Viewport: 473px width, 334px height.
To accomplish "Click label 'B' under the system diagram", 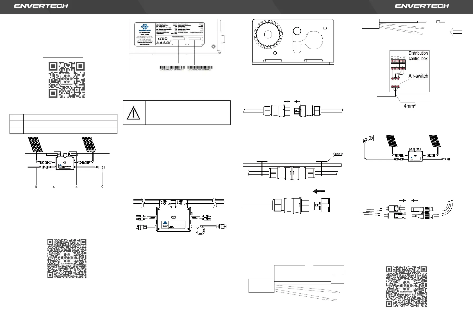I will pyautogui.click(x=36, y=186).
